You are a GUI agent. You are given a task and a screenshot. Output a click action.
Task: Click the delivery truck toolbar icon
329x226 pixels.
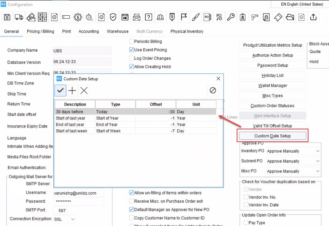point(19,17)
